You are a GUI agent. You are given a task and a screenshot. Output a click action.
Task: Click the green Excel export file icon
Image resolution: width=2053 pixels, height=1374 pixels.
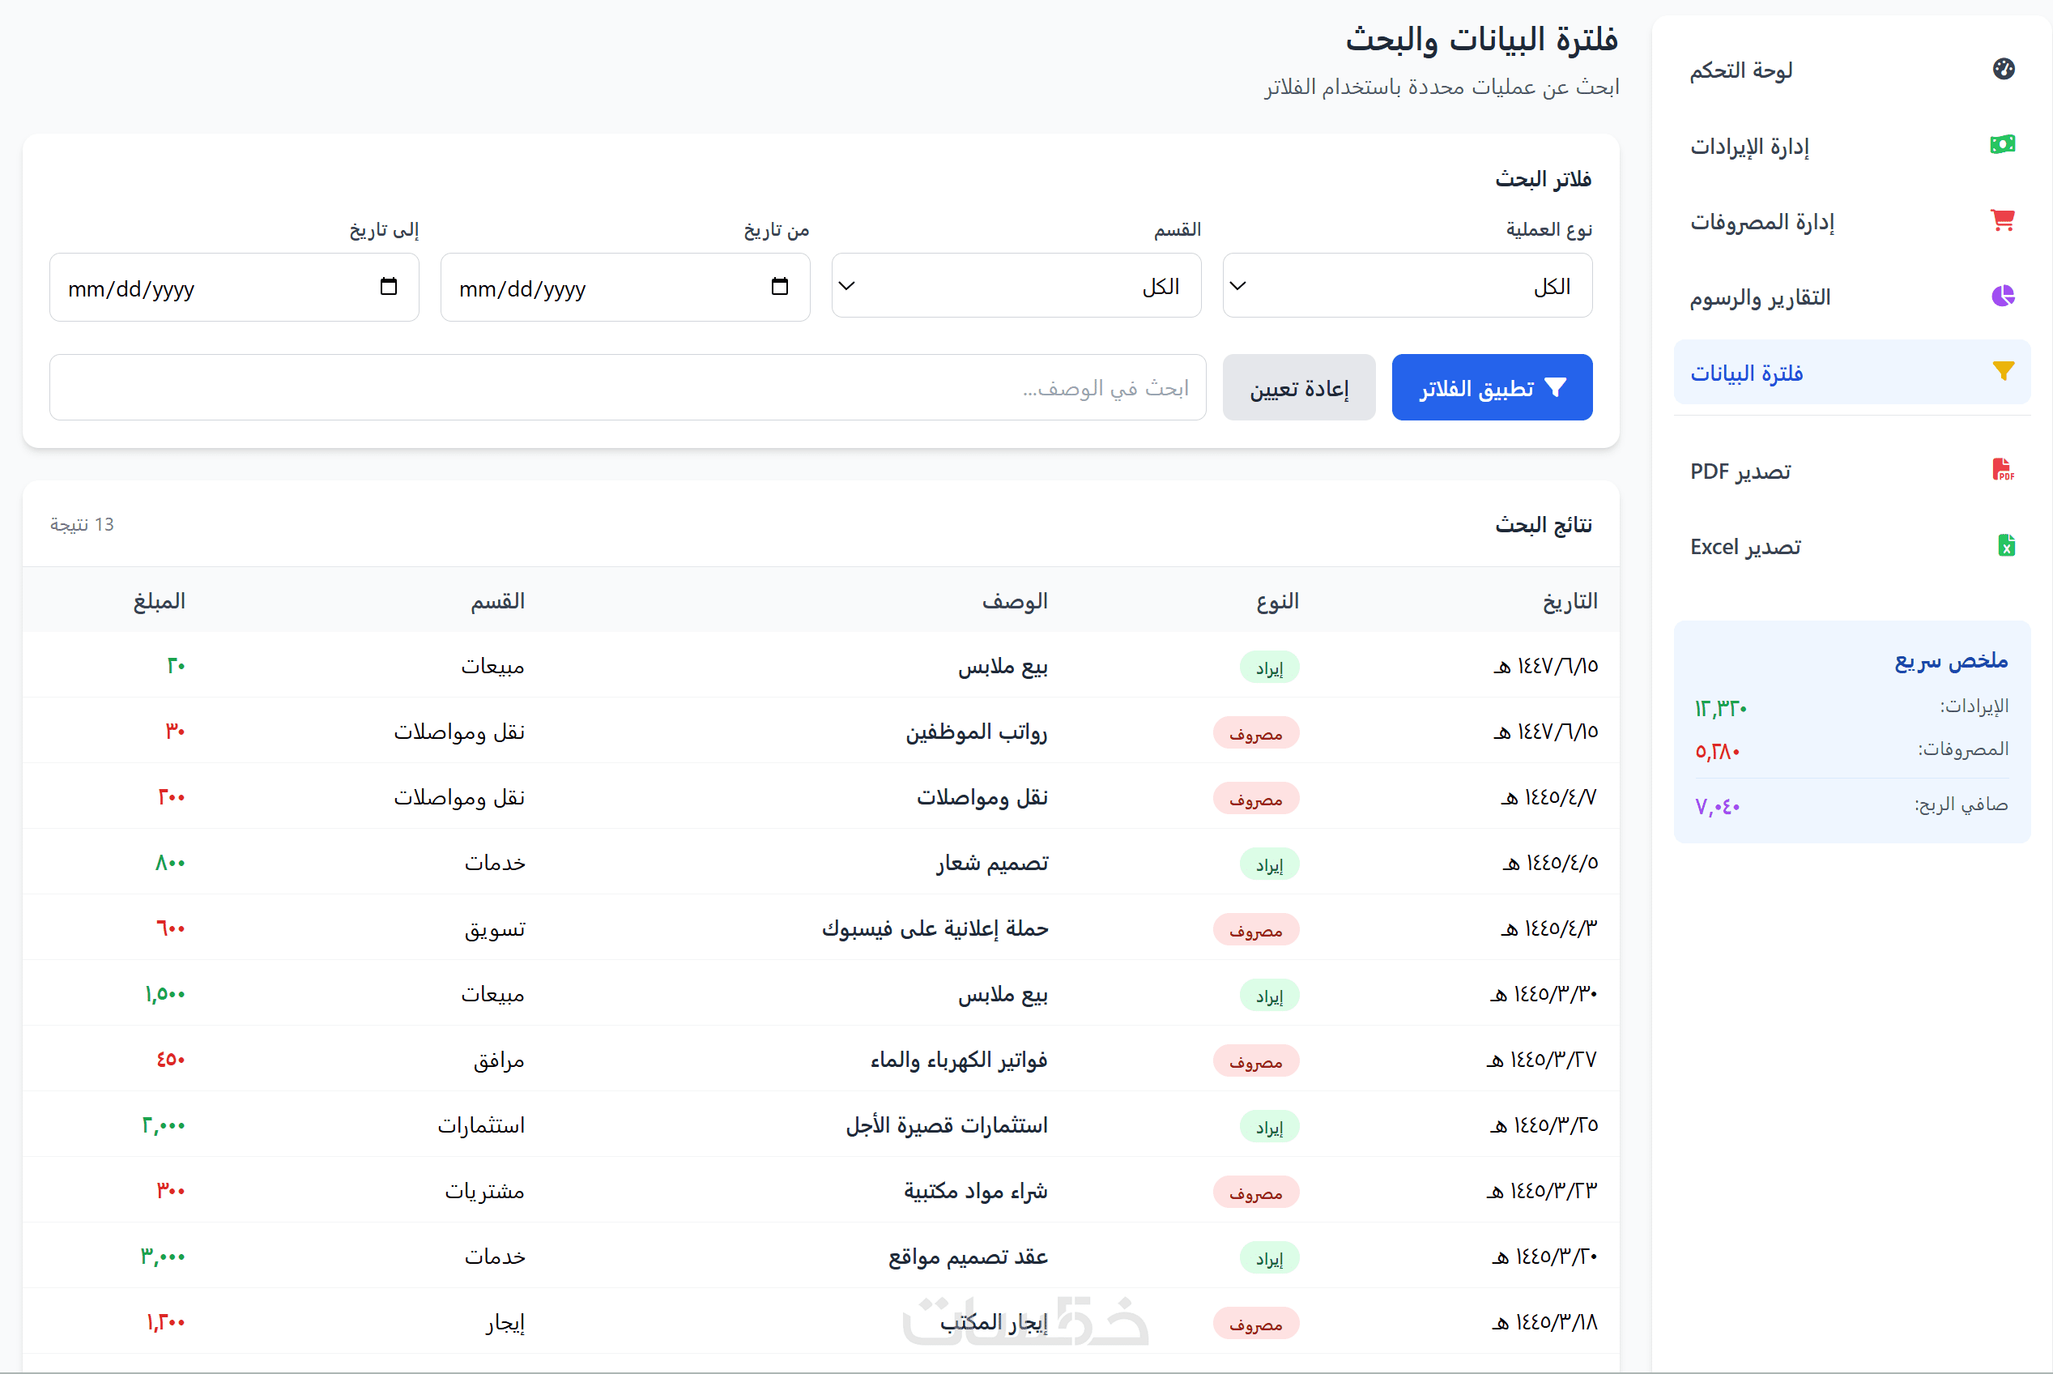[x=2006, y=546]
